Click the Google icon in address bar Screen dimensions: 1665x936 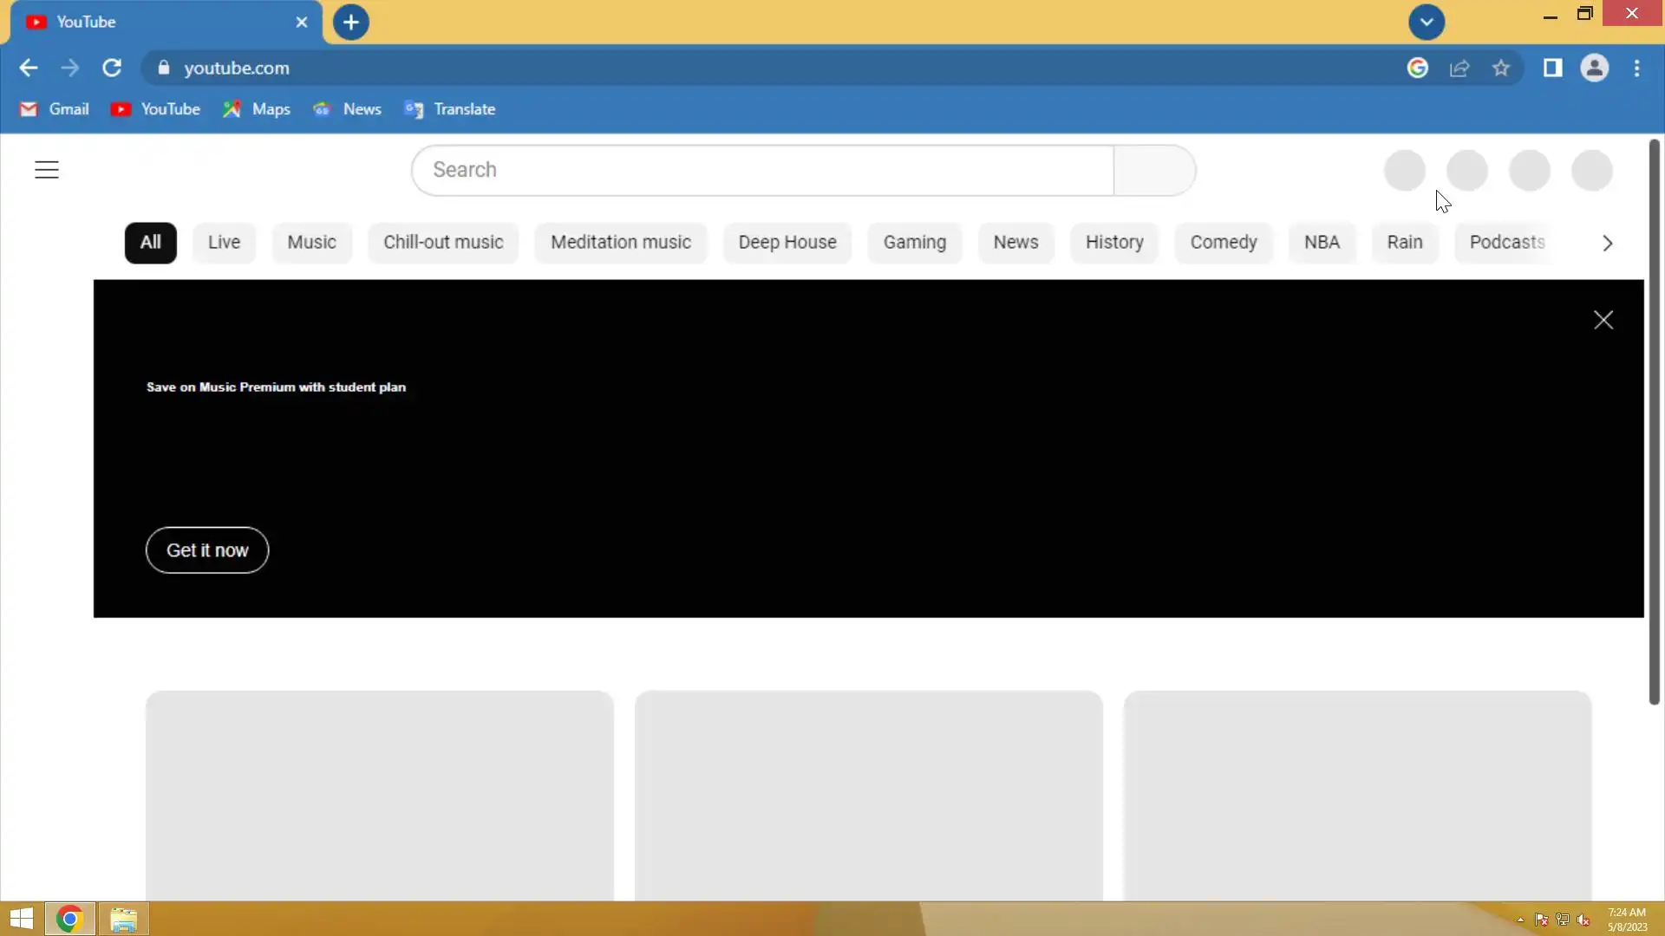[1418, 68]
